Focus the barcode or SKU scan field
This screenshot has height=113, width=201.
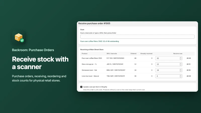coord(137,37)
